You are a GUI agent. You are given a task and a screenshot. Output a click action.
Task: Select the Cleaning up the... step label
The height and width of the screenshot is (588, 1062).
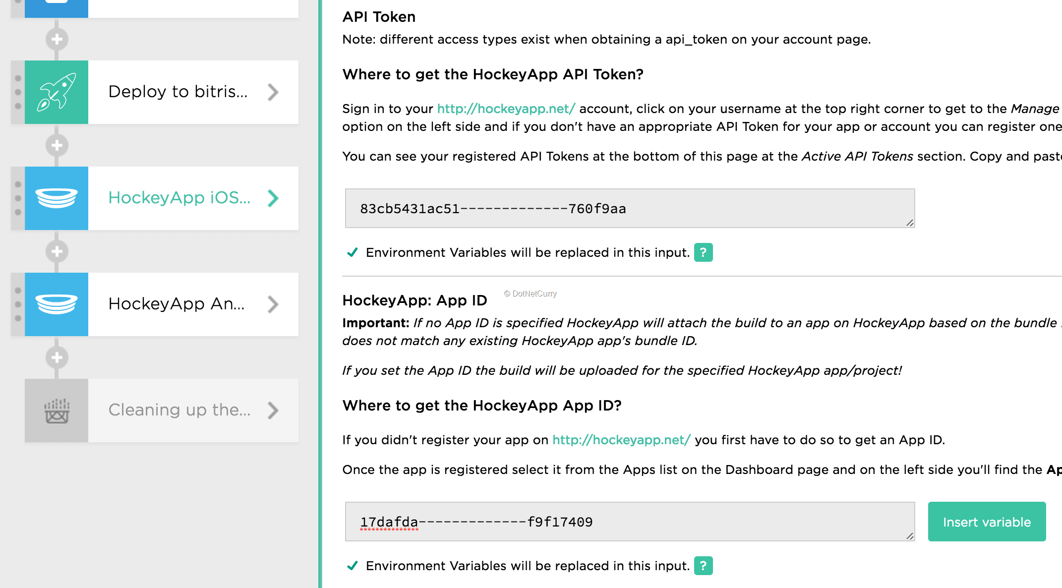[x=179, y=410]
